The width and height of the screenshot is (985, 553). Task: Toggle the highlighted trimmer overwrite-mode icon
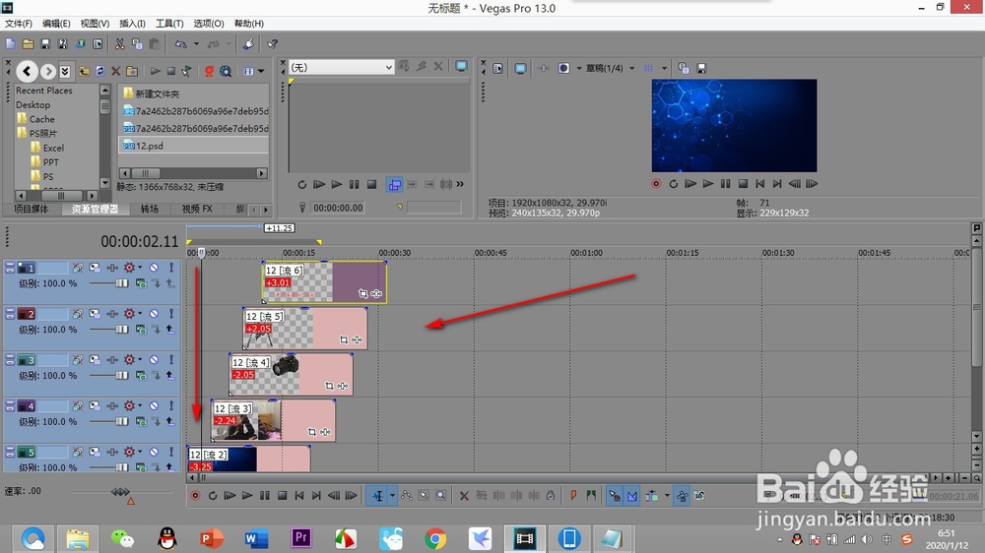click(395, 184)
